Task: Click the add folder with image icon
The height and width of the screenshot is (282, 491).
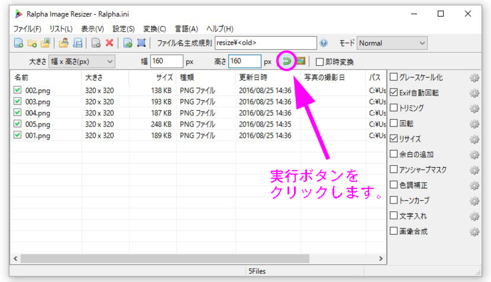Action: pyautogui.click(x=45, y=43)
